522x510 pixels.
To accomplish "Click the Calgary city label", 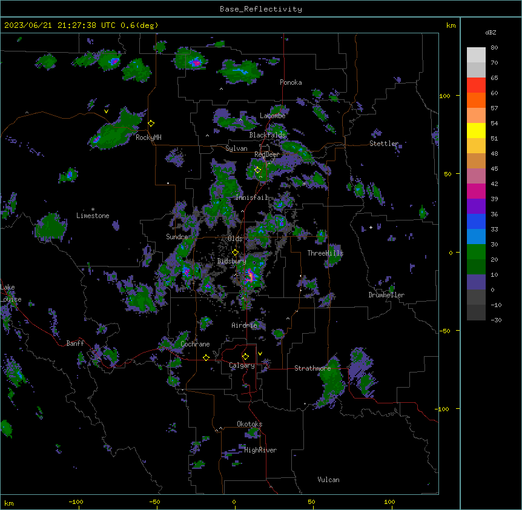I will (242, 365).
